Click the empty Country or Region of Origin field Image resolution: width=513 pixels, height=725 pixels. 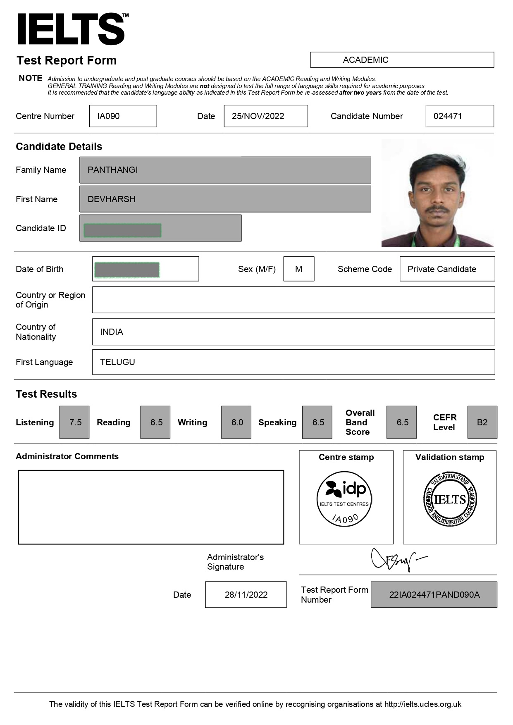(x=293, y=300)
